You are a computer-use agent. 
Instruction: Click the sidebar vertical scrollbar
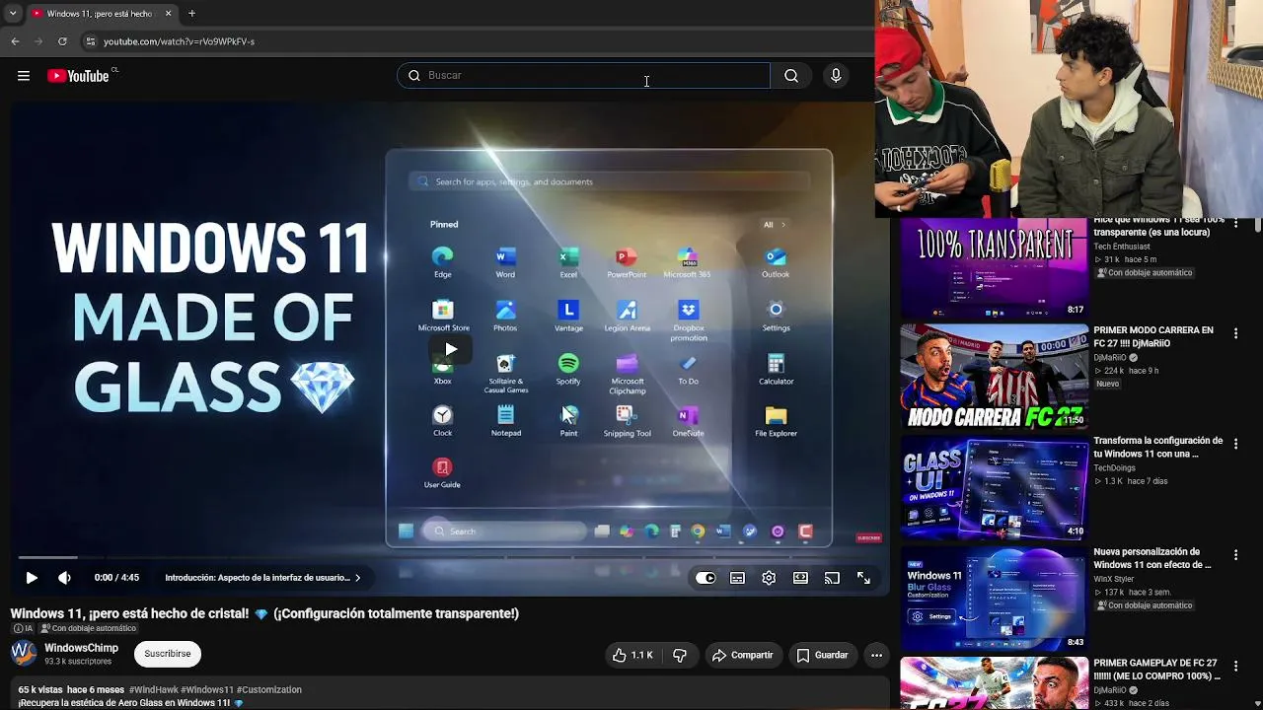tap(1257, 225)
